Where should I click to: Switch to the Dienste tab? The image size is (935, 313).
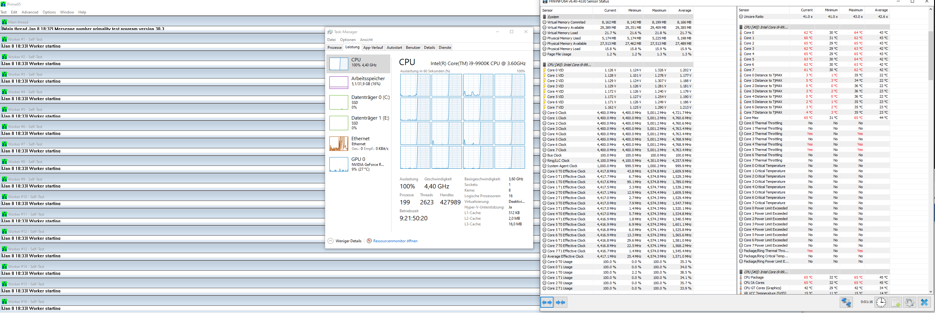(x=445, y=48)
